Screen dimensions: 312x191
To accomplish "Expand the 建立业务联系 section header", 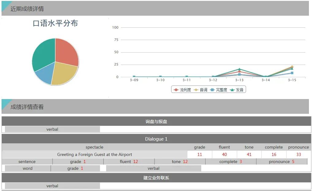I will (x=156, y=178).
